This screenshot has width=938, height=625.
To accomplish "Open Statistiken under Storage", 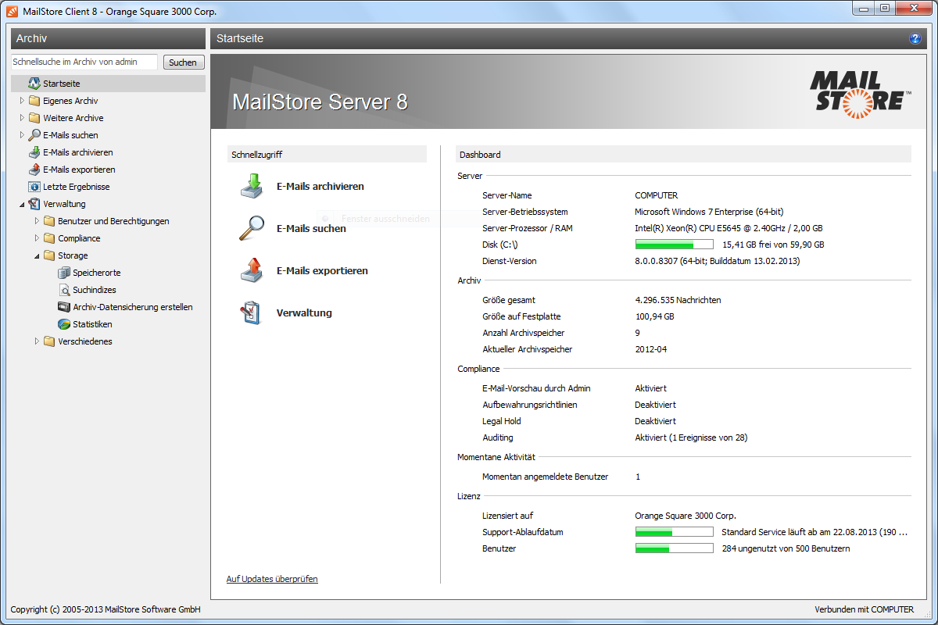I will (x=92, y=324).
